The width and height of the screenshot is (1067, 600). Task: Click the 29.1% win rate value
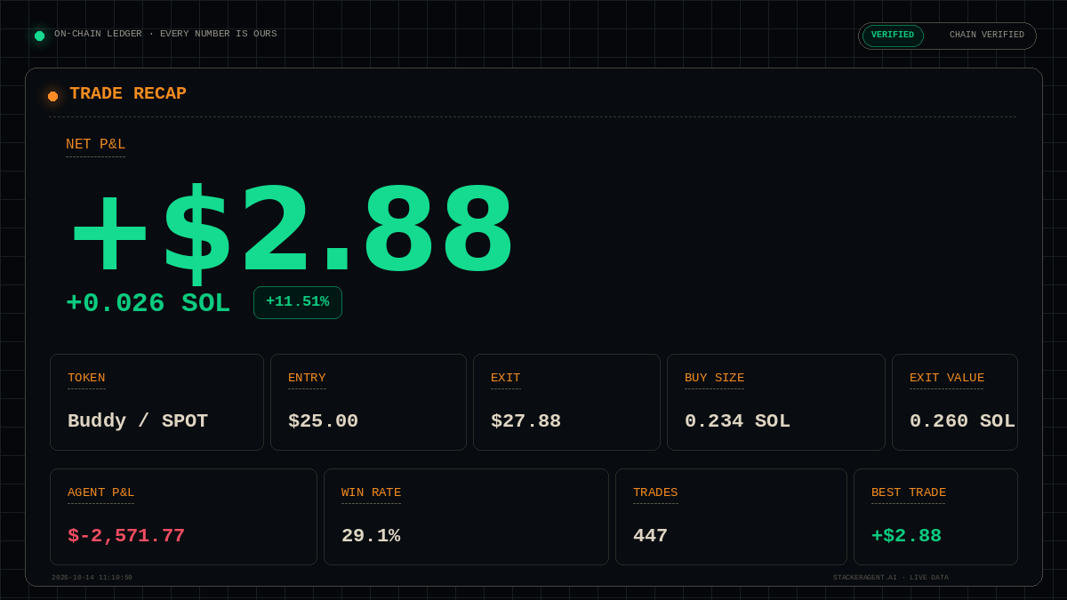point(371,536)
